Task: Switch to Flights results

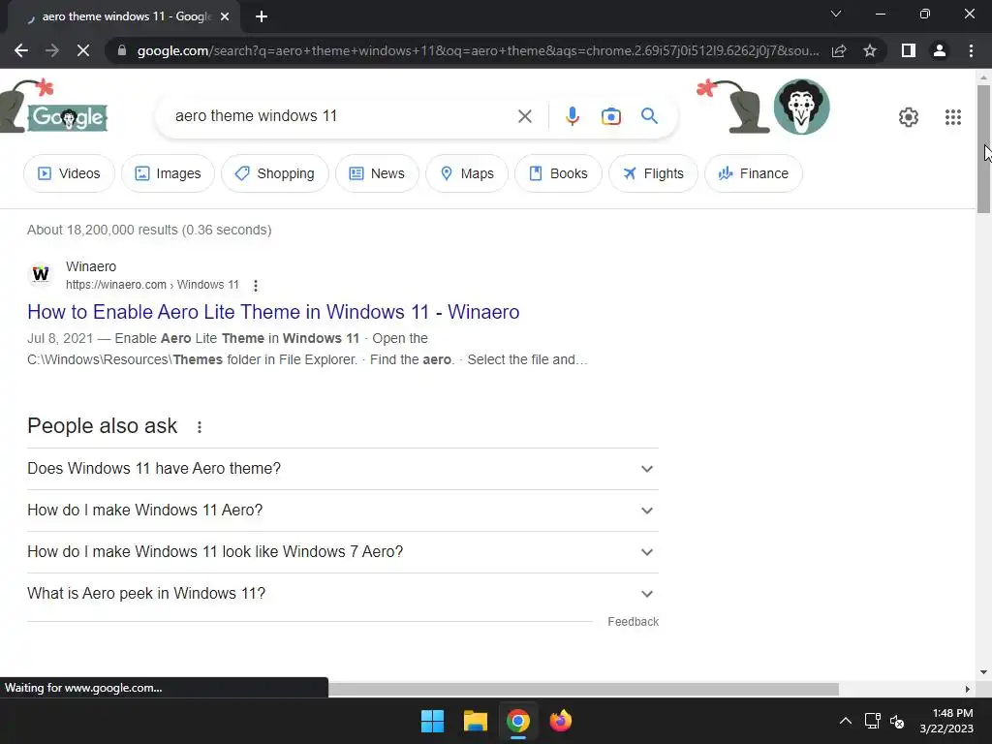Action: point(653,173)
